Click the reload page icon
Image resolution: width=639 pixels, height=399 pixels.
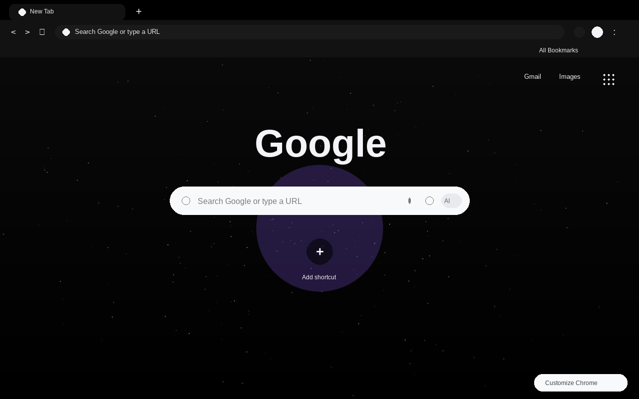pyautogui.click(x=42, y=32)
